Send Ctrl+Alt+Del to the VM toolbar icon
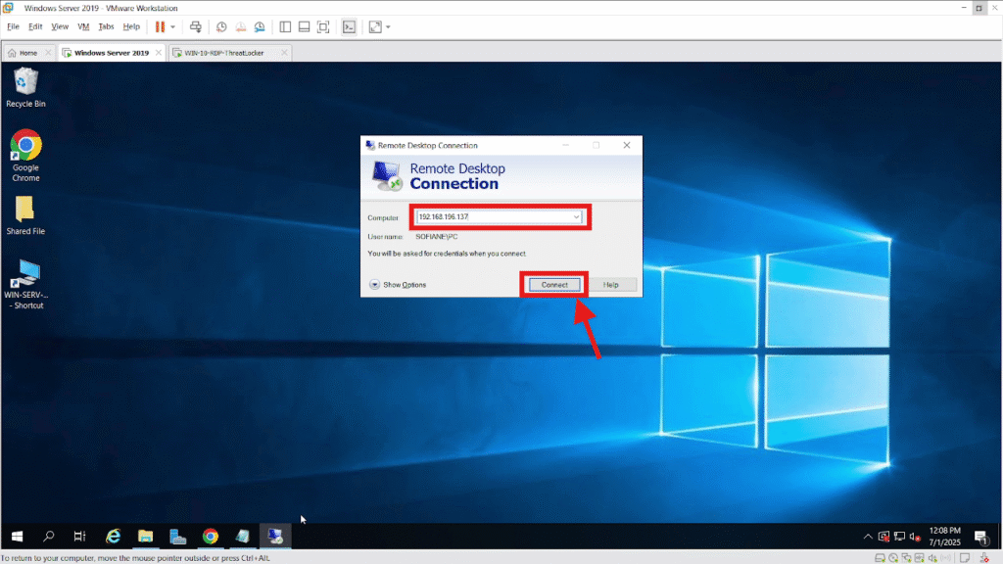This screenshot has width=1003, height=564. pos(196,26)
